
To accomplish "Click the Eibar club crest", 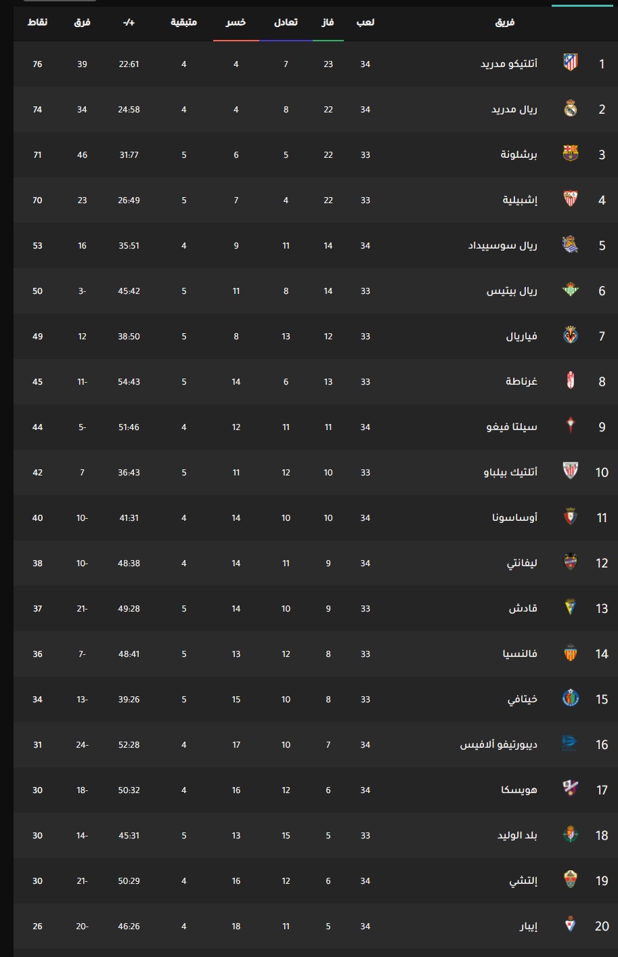I will (x=571, y=926).
